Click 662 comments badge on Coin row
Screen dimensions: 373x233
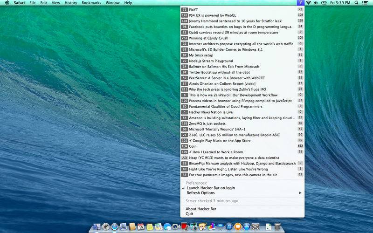300,146
